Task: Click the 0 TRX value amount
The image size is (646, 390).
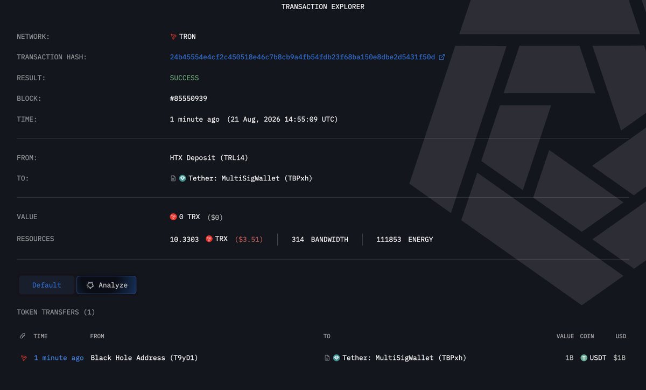Action: (189, 217)
